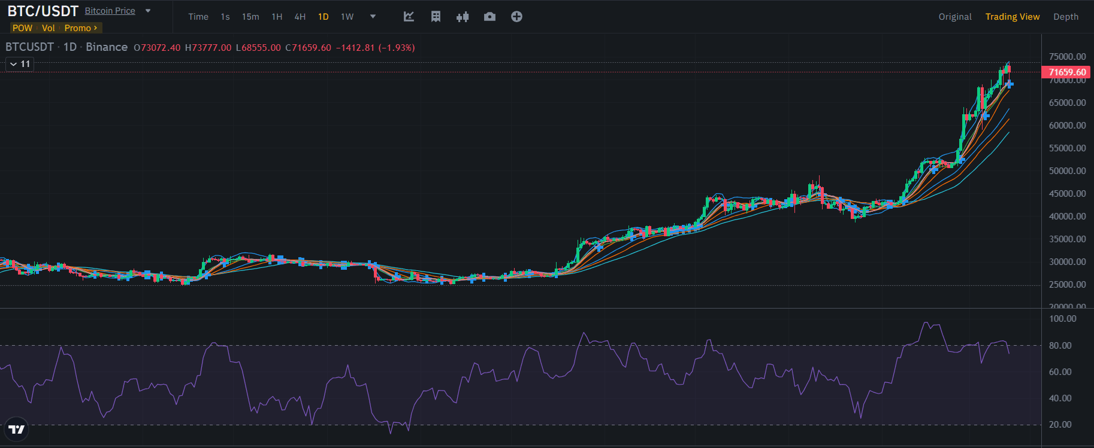Select the Trading View tab
The height and width of the screenshot is (448, 1094).
click(x=1013, y=17)
